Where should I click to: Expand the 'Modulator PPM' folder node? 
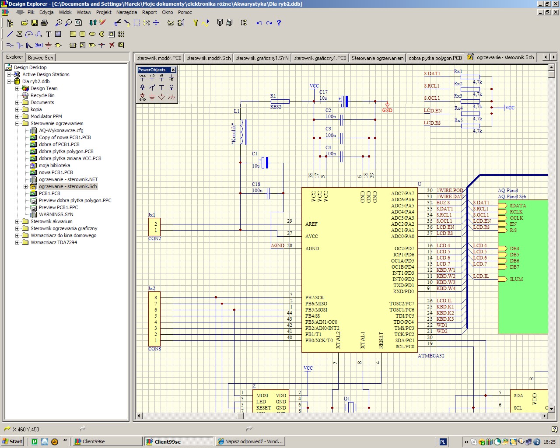[x=17, y=116]
